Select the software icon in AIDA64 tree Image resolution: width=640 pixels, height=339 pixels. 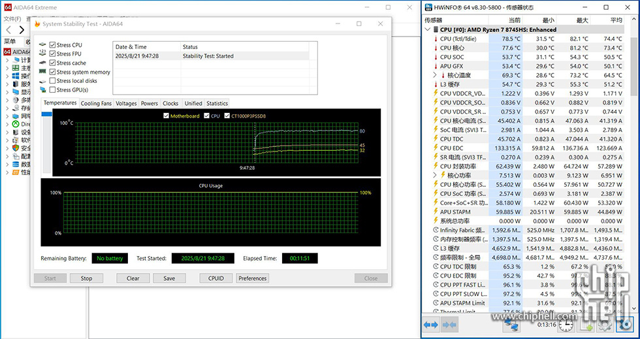16,140
